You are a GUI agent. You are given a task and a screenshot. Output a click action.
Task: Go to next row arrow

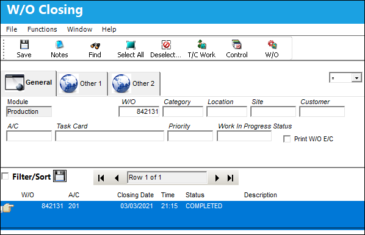pyautogui.click(x=217, y=178)
